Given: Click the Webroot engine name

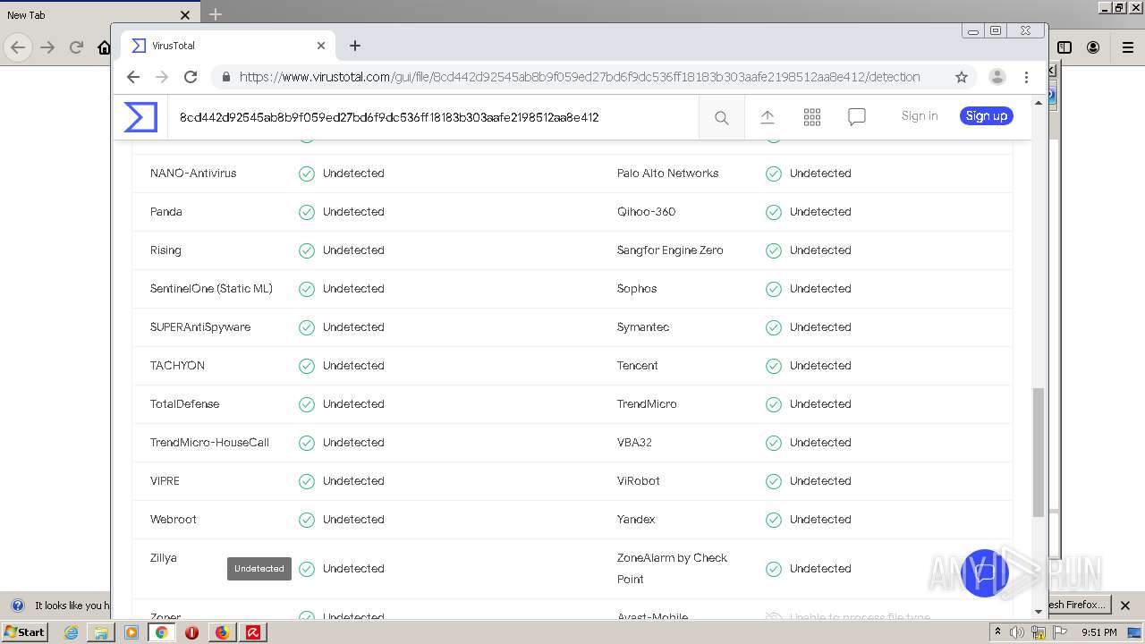Looking at the screenshot, I should [x=174, y=520].
